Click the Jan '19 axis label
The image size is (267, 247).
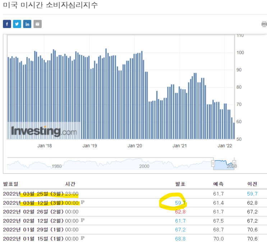point(90,146)
